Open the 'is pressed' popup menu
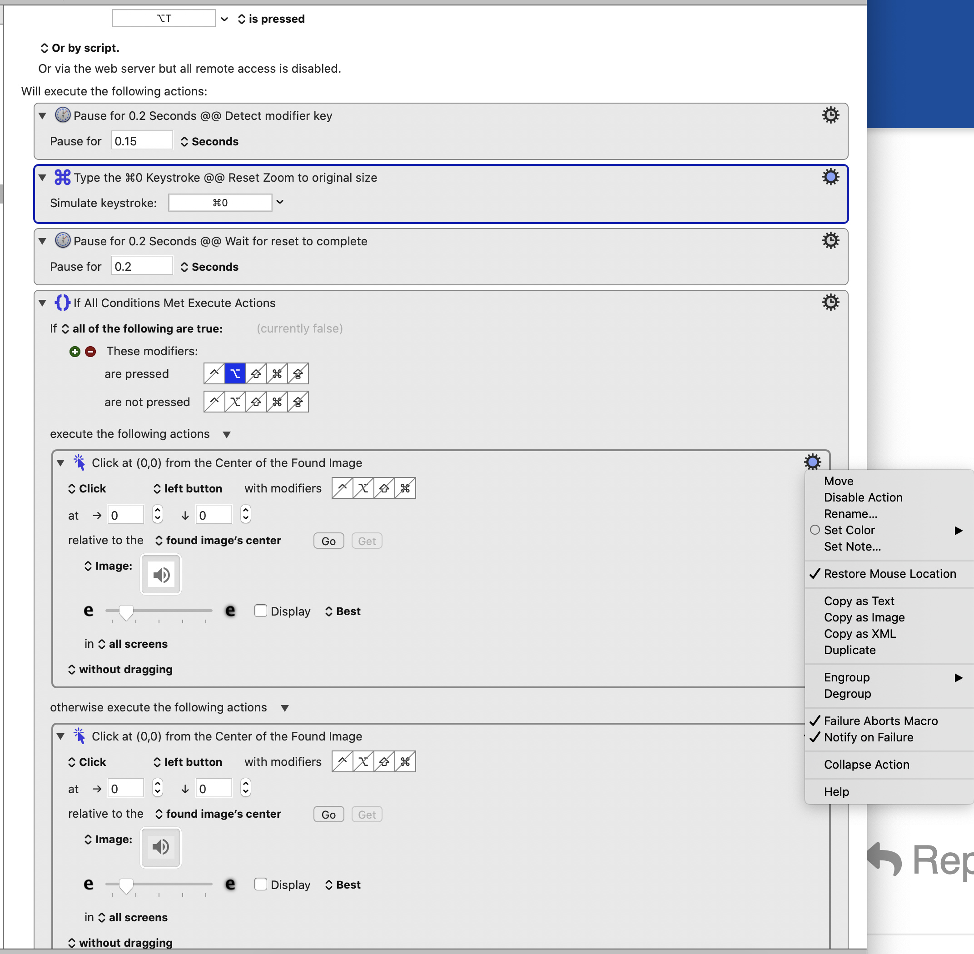The height and width of the screenshot is (954, 974). point(271,19)
